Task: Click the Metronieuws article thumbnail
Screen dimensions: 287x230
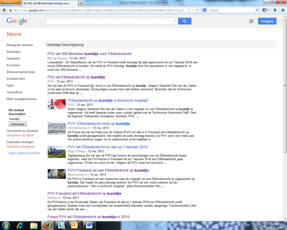Action: tap(57, 174)
